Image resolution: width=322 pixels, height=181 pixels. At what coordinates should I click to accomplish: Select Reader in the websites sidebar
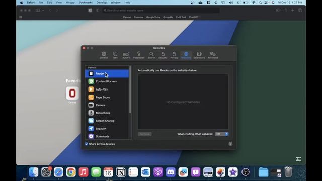[x=107, y=74]
